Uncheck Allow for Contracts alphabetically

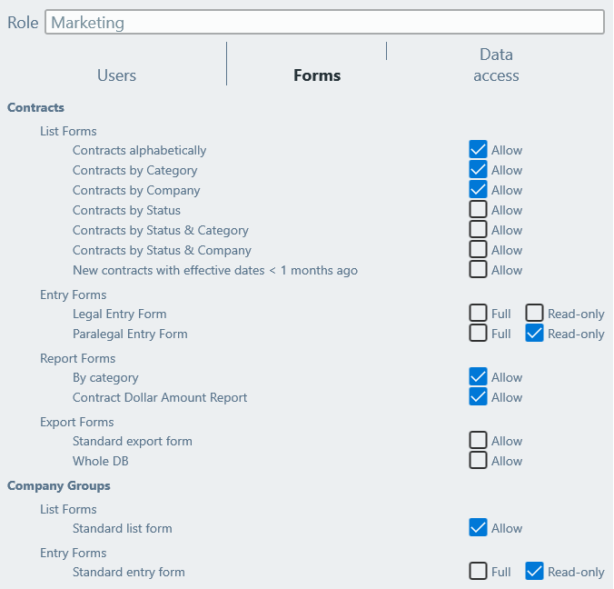coord(479,150)
